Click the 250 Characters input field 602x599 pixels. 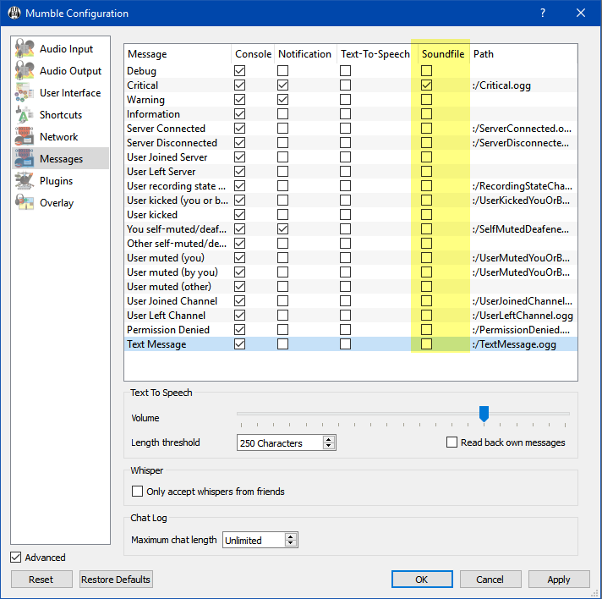tap(280, 442)
